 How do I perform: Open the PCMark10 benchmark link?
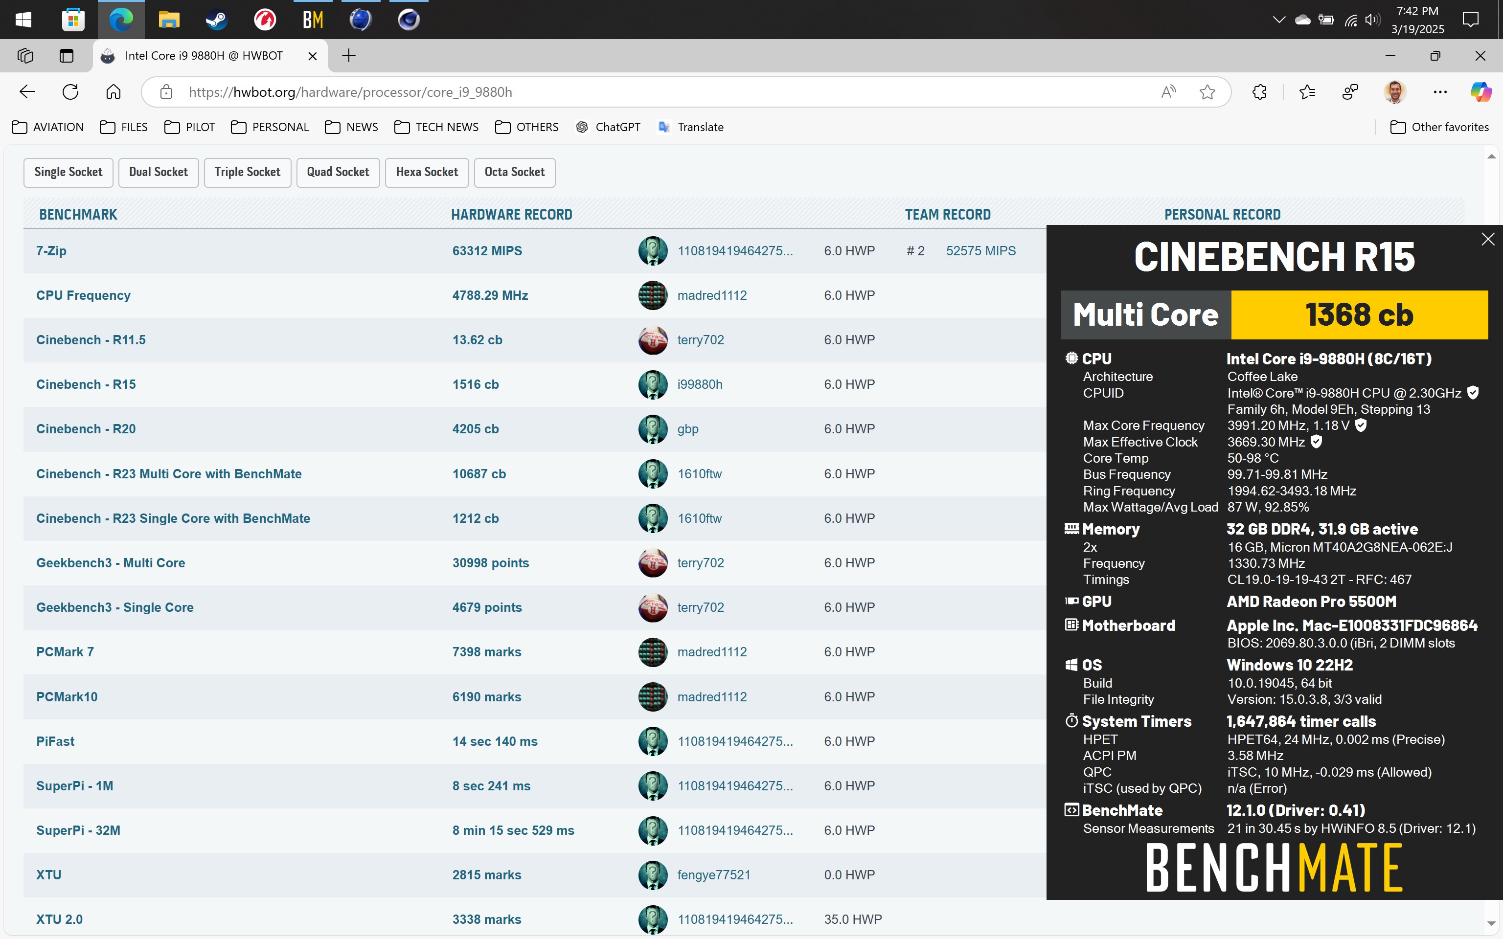(x=67, y=697)
